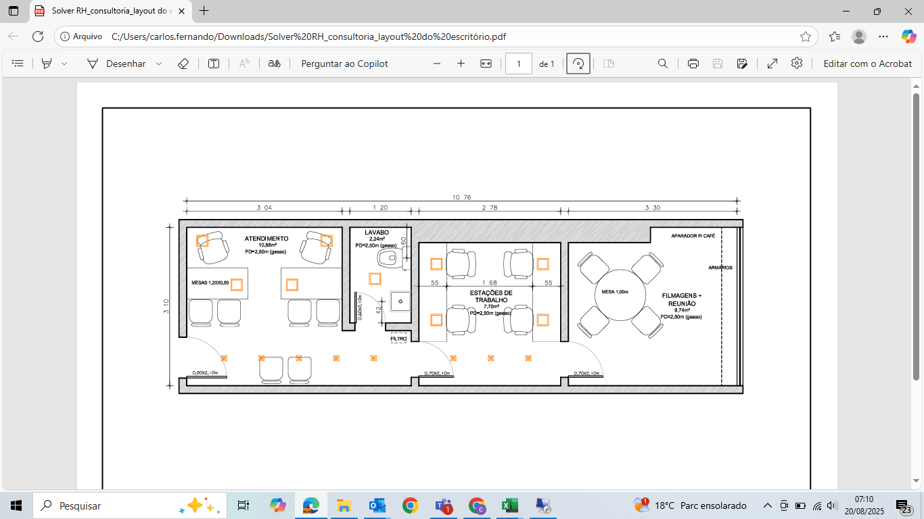Click the Save As icon
This screenshot has width=924, height=519.
tap(742, 64)
